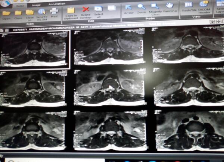224x162 pixels.
Task: Click the Edit group label
Action: click(x=91, y=21)
